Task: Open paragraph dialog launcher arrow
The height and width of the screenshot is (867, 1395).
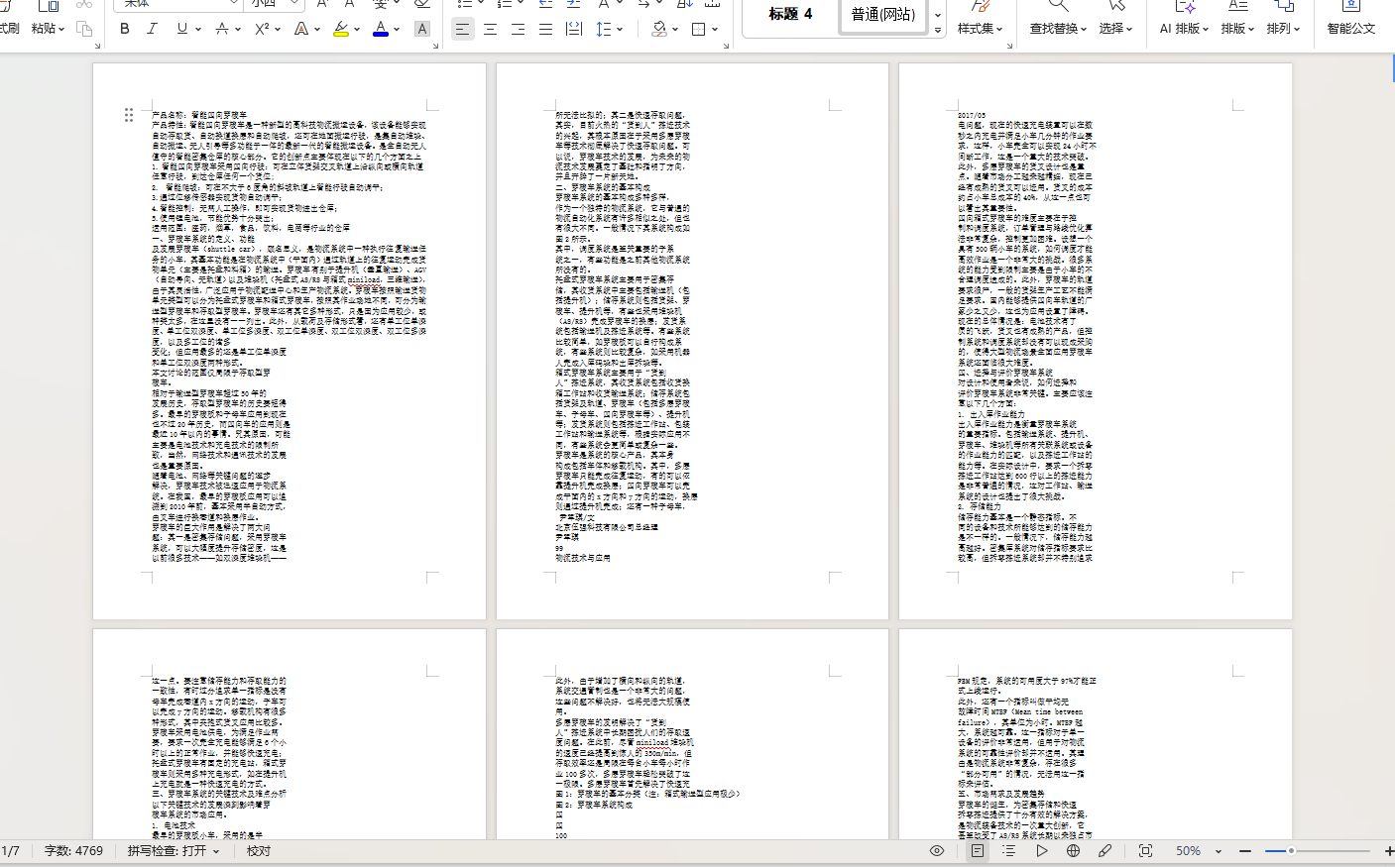Action: 726,46
